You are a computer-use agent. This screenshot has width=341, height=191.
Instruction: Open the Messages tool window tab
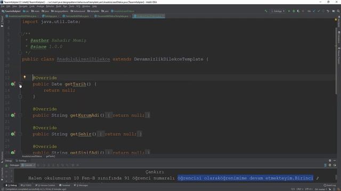[x=81, y=185]
